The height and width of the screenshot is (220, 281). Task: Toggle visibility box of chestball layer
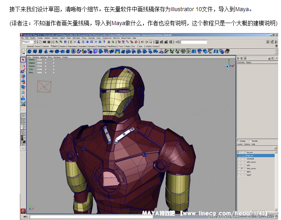(238, 159)
